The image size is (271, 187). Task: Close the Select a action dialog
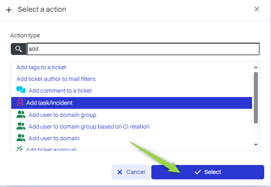(x=257, y=9)
